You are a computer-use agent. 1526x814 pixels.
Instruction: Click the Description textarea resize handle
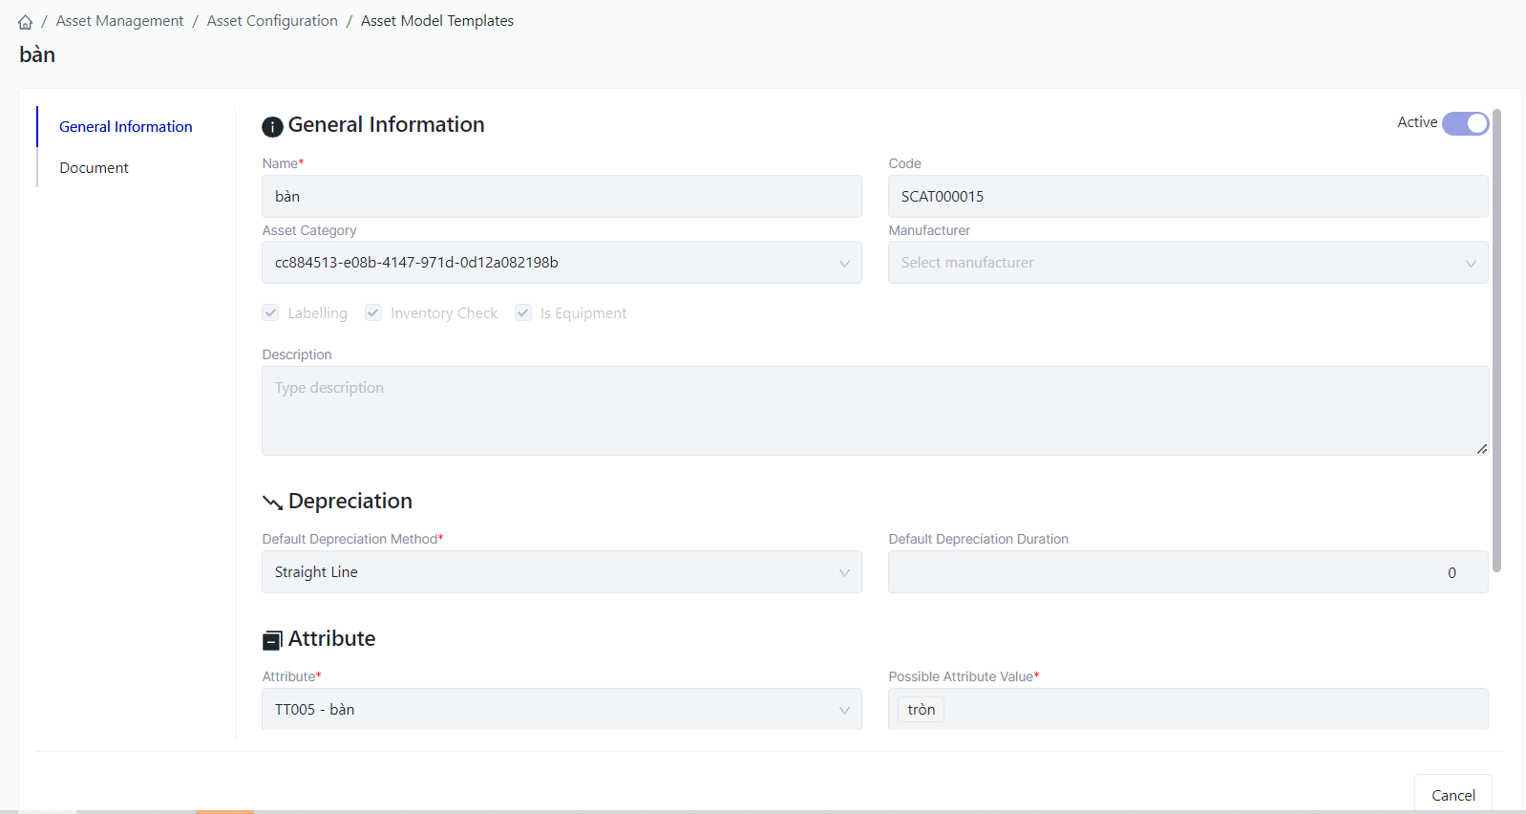point(1481,448)
